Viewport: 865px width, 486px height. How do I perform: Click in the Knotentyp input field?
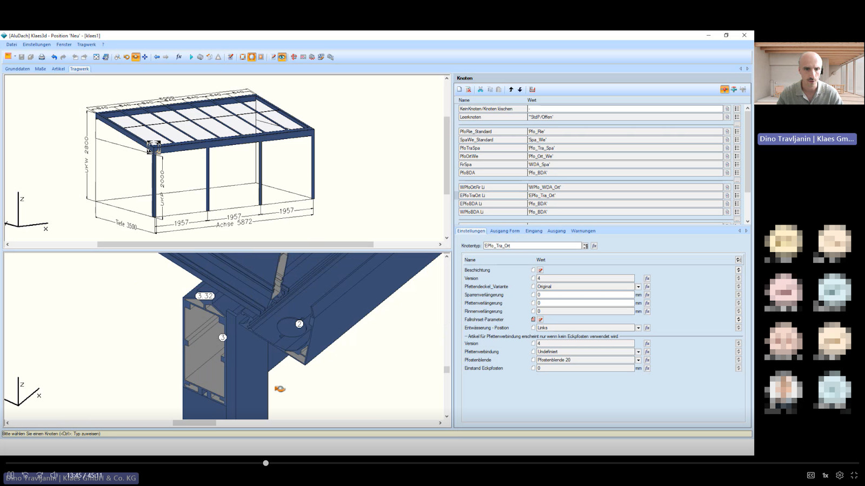532,246
